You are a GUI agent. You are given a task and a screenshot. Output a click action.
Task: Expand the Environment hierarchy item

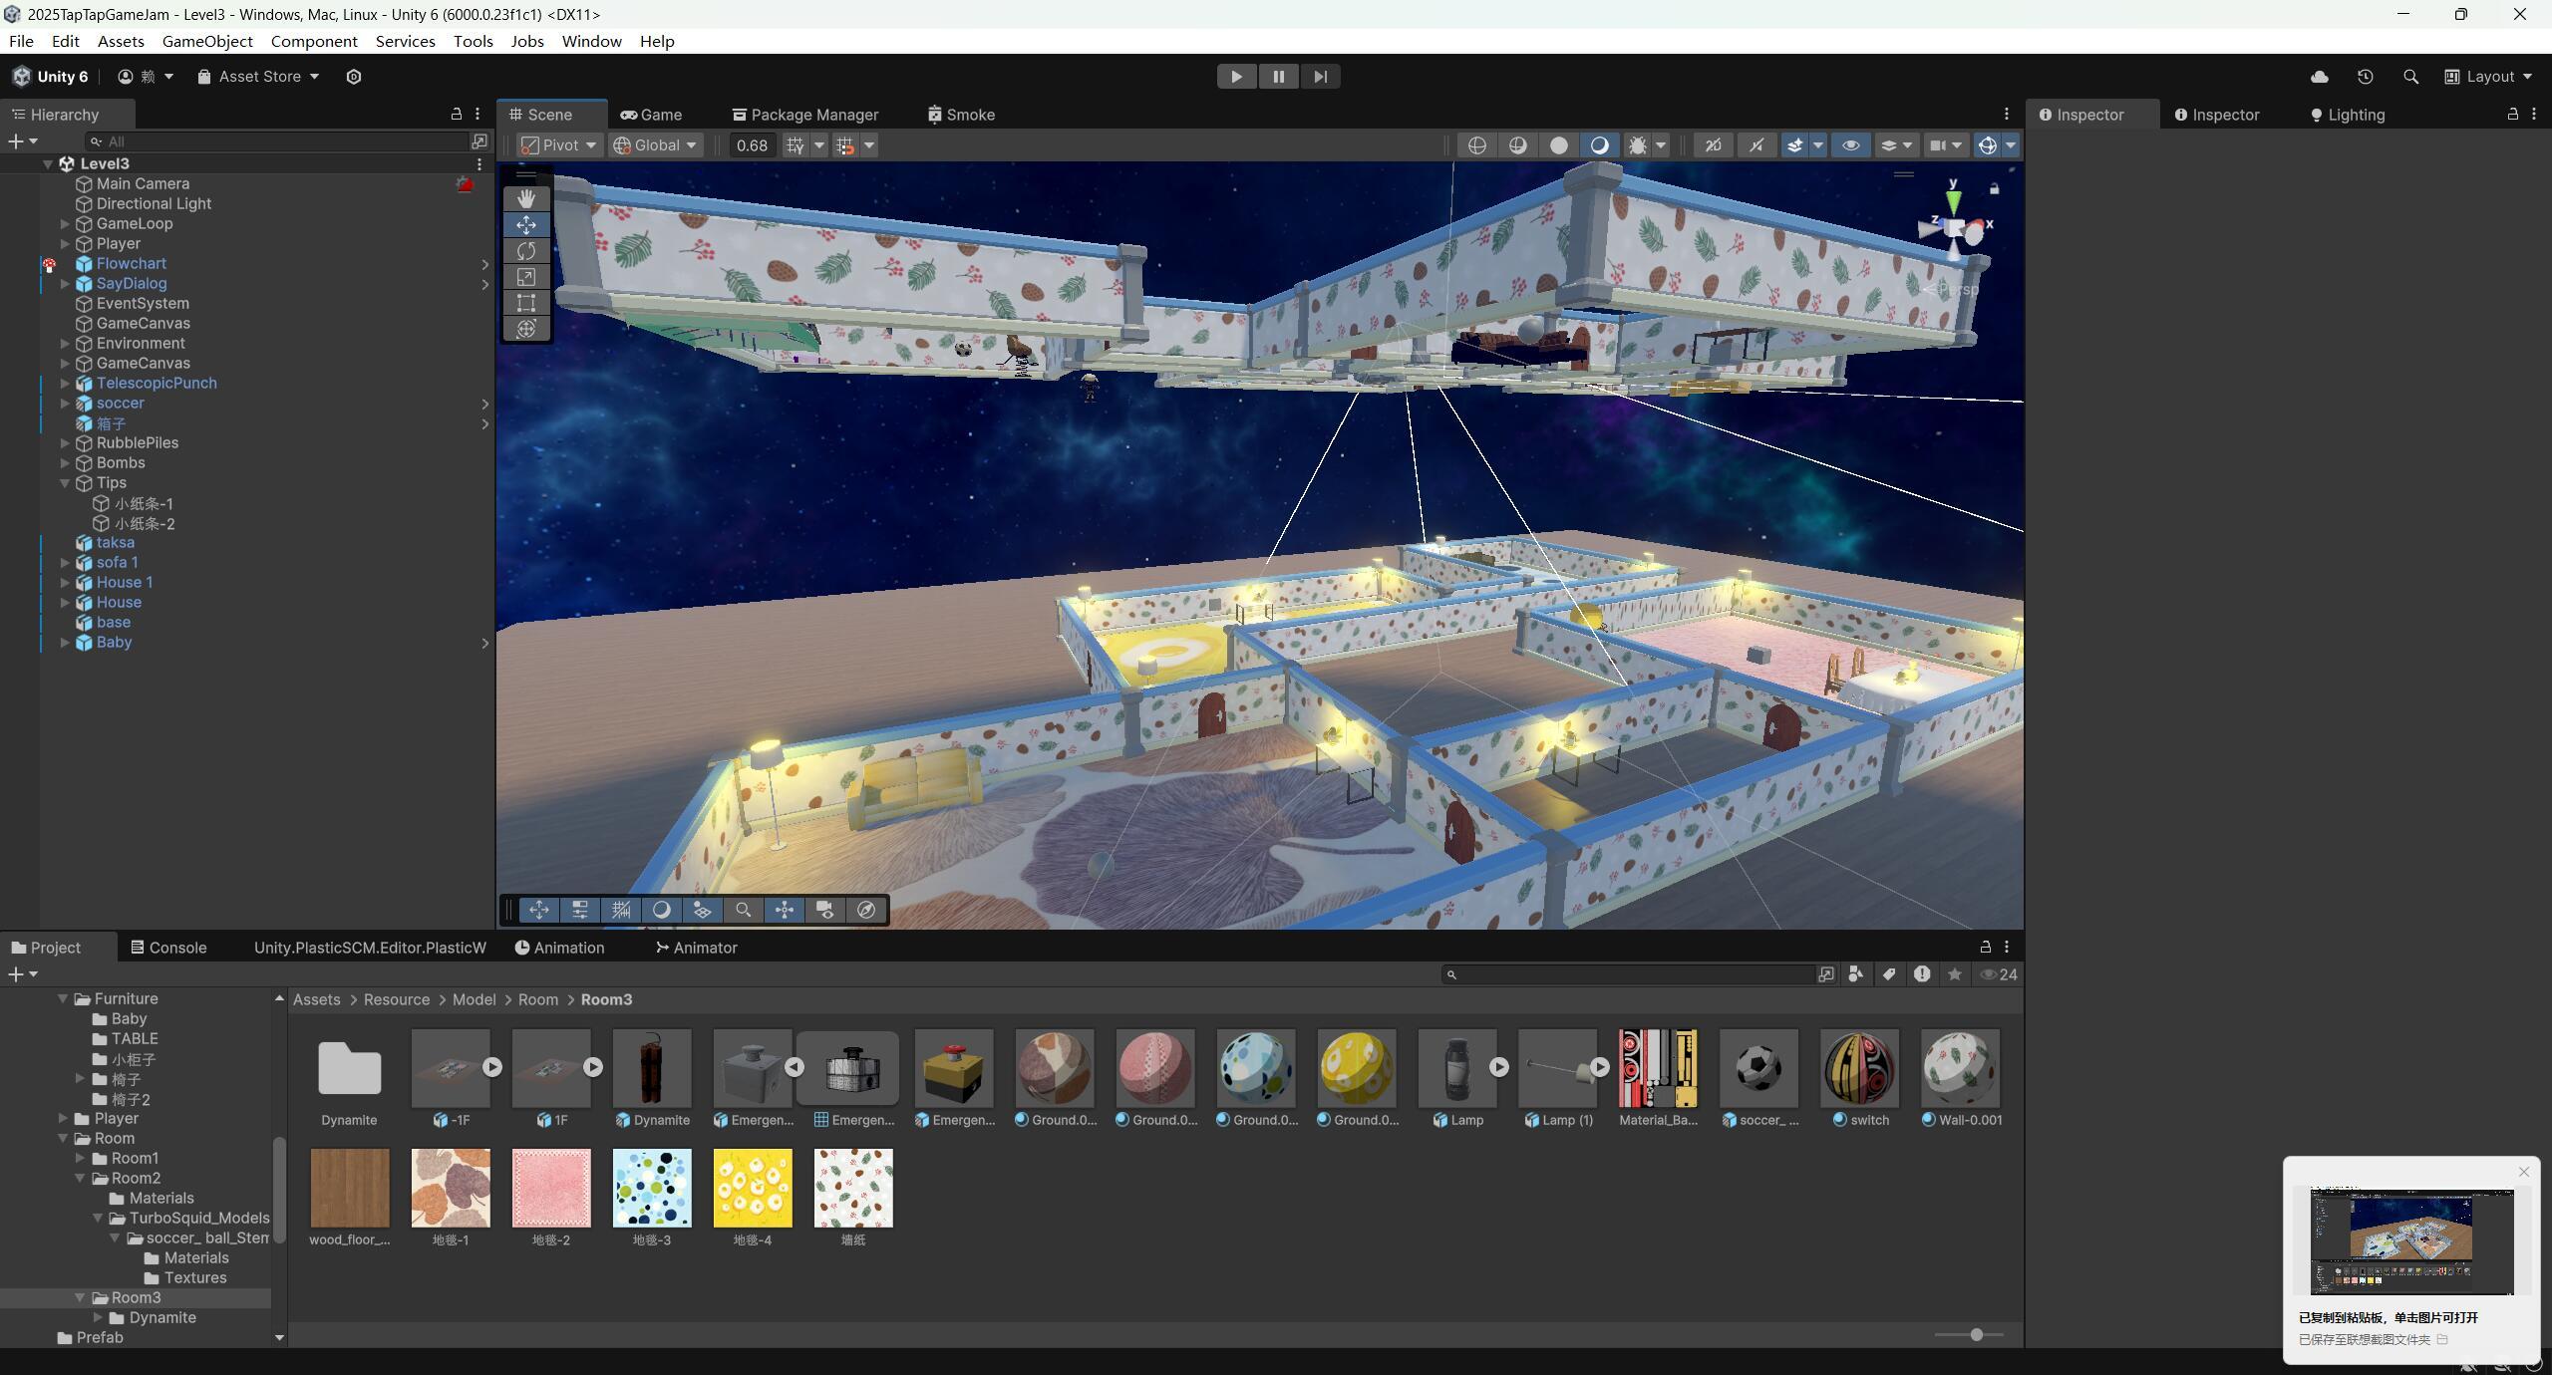tap(65, 343)
